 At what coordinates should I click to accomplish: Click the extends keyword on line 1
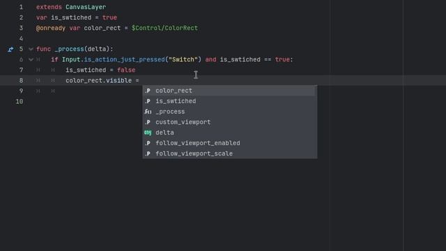point(49,7)
